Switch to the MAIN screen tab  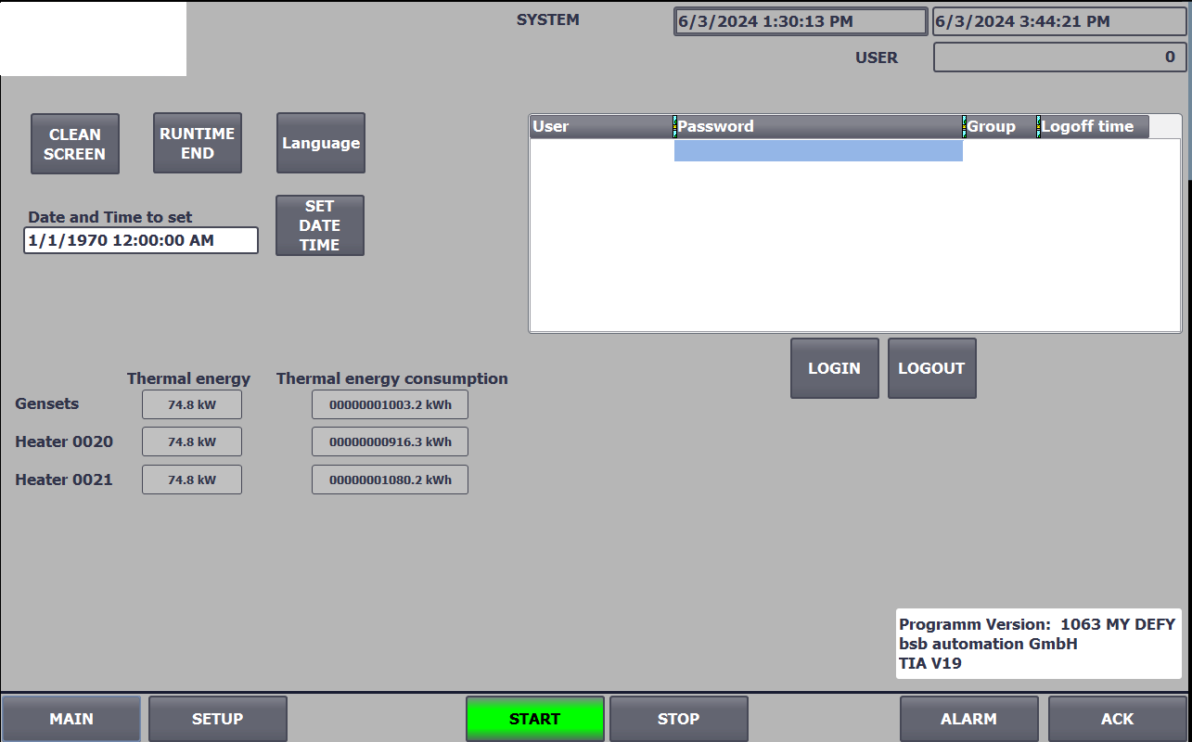[x=71, y=719]
